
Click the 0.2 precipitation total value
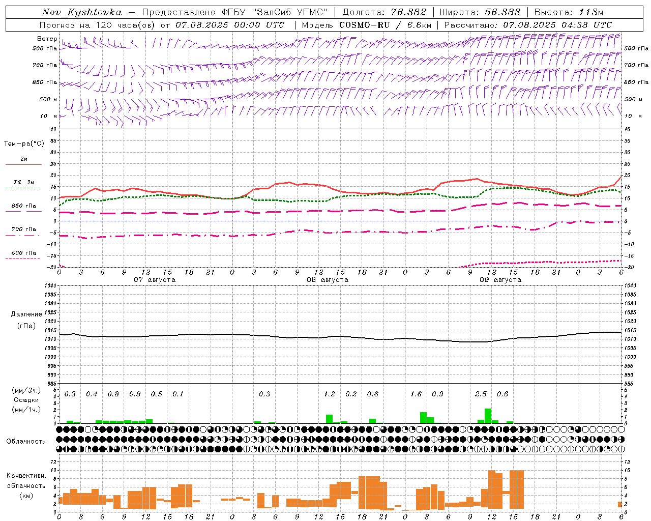pos(351,394)
